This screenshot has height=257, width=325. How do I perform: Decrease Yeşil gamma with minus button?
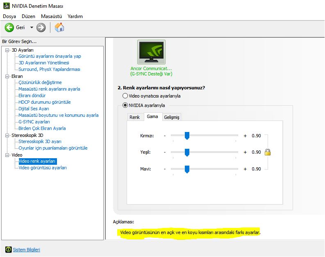(x=165, y=152)
